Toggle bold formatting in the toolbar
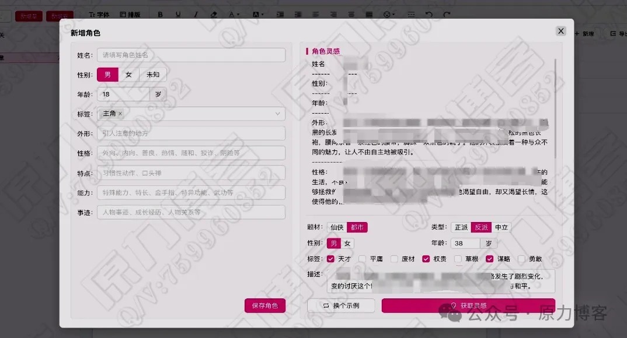 160,14
